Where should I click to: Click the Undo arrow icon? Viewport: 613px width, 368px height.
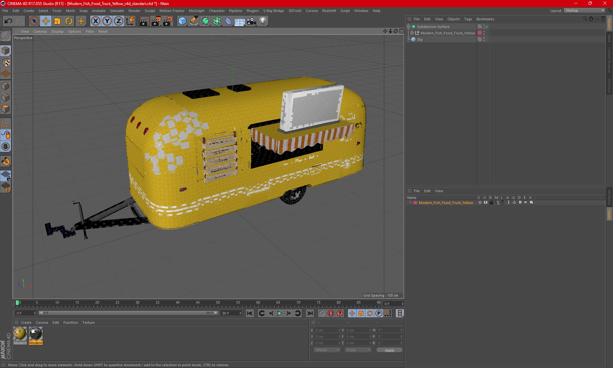8,21
